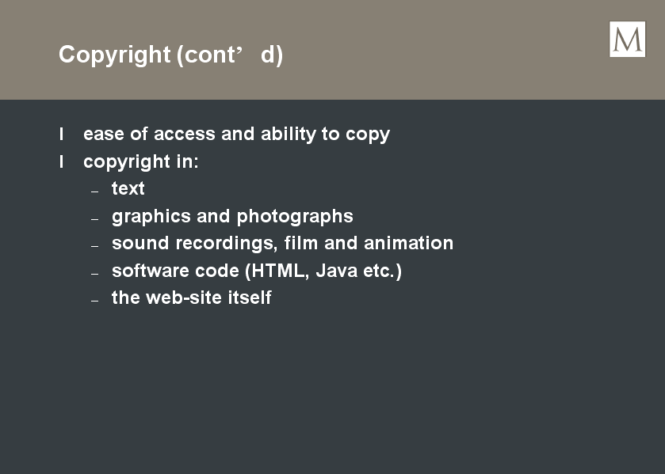Click the empty dark slide body area
The image size is (665, 474).
333,385
